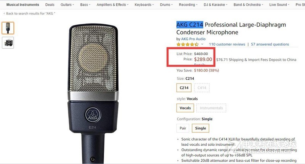This screenshot has width=305, height=164.
Task: Expand the star rating dropdown arrow
Action: pyautogui.click(x=202, y=44)
